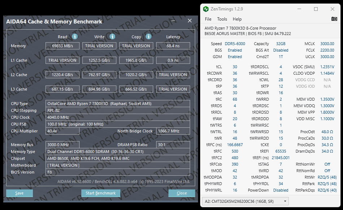Click the L1 Cache latency 0.9 ns
Viewport: 343px width, 210px height.
(173, 60)
